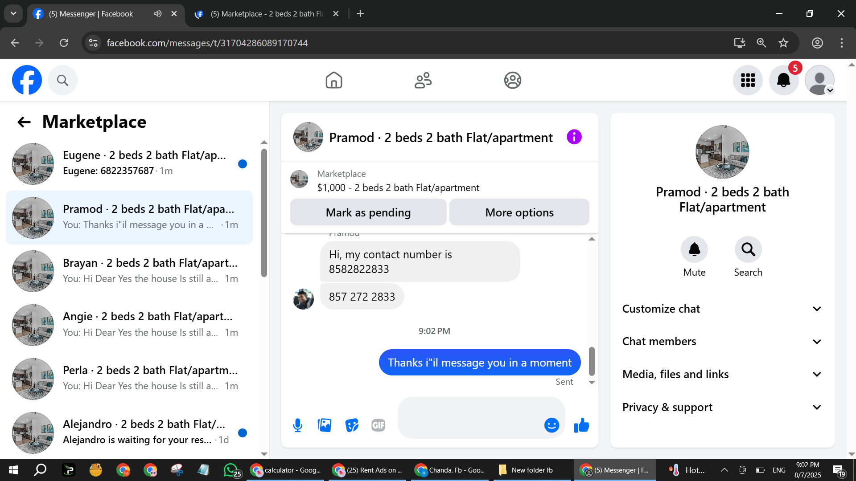
Task: Open Perla's marketplace conversation
Action: pos(129,379)
